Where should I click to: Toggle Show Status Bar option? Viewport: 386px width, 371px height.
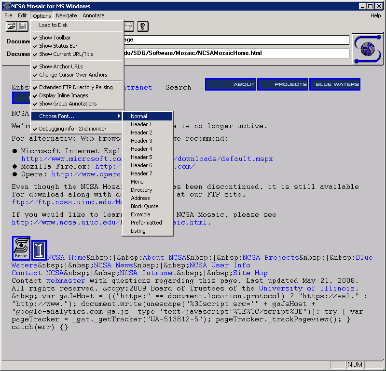[77, 46]
